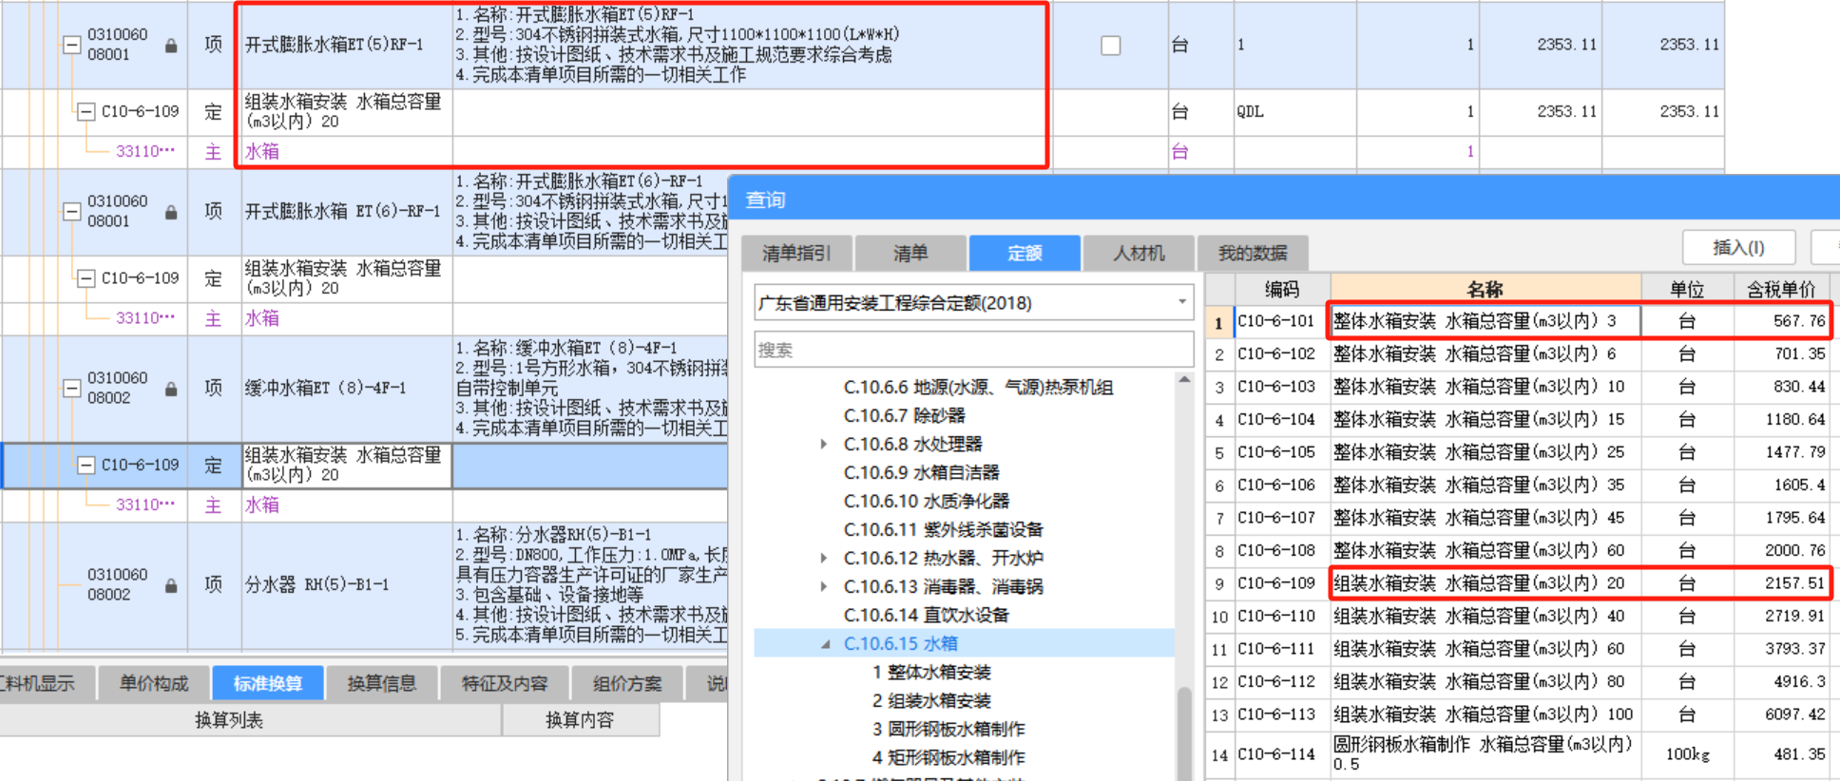Open the 特征及内容 bottom tab

tap(505, 683)
